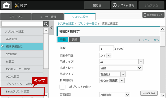Collapse the left menu panel arrow
Image resolution: width=166 pixels, height=98 pixels.
tap(51, 28)
